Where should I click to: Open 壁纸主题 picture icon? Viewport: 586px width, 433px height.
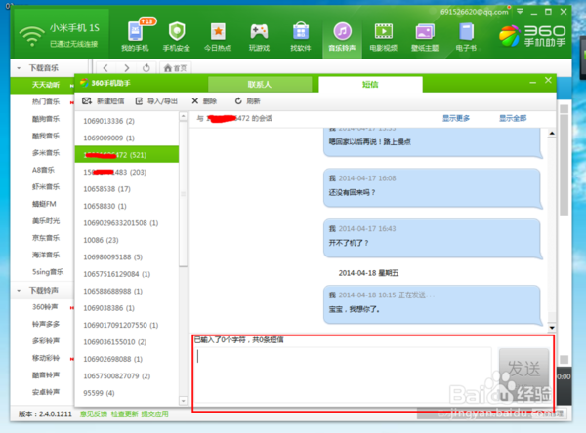point(425,37)
